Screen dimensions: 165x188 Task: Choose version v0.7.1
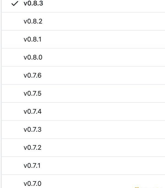32,166
